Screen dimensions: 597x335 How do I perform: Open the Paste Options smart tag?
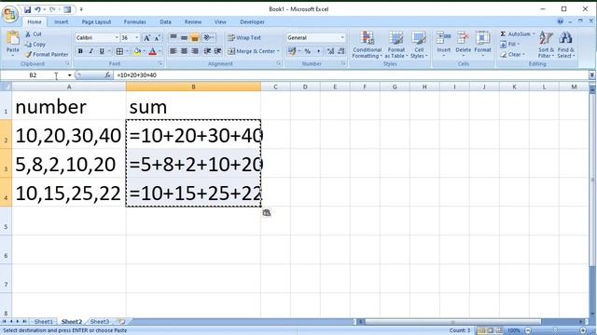click(x=267, y=213)
